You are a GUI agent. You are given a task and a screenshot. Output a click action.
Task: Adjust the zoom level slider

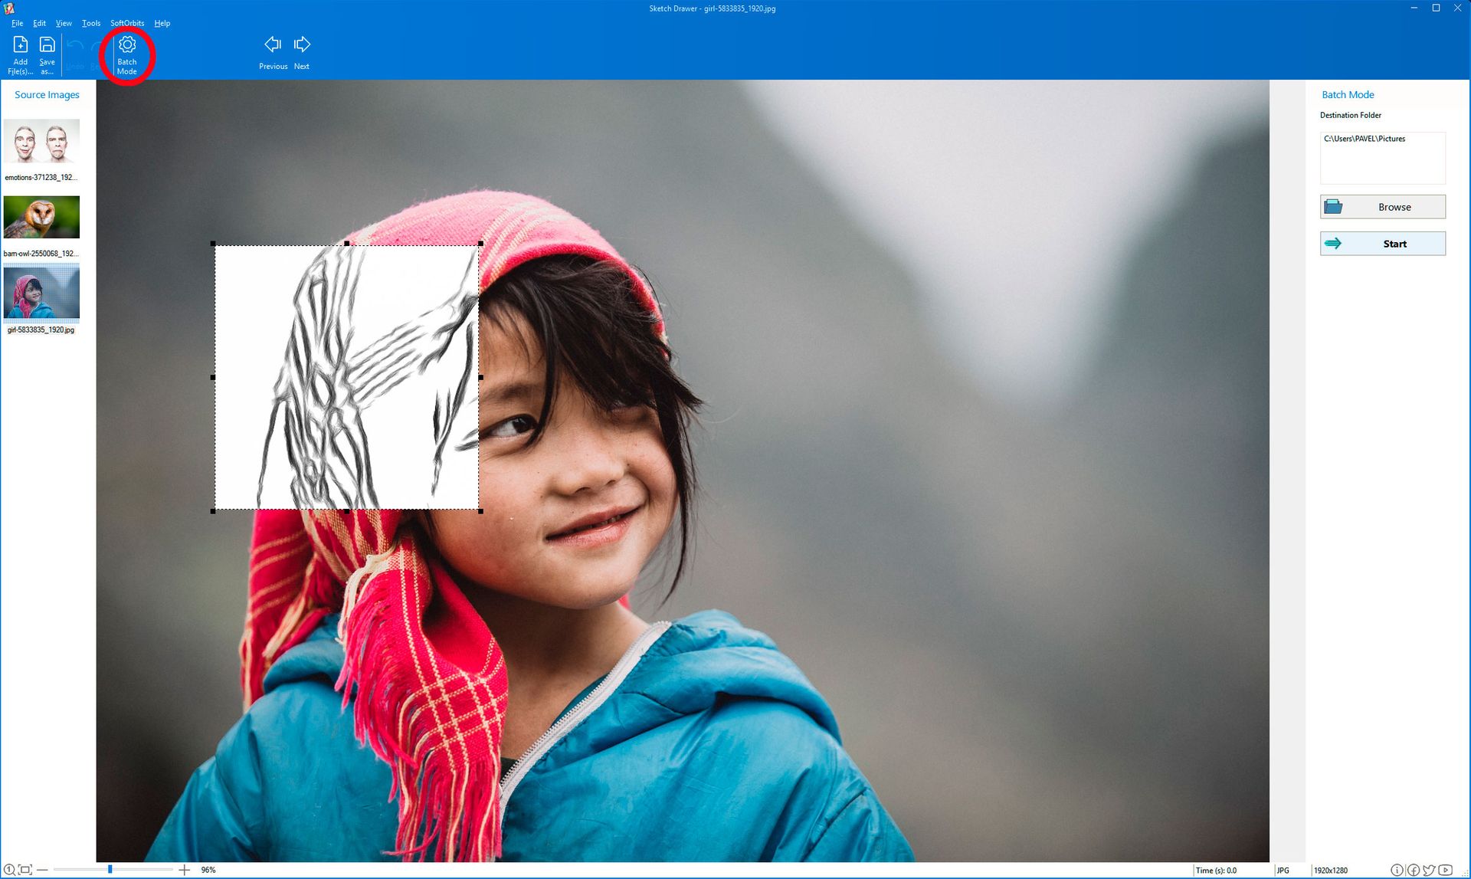(x=110, y=870)
